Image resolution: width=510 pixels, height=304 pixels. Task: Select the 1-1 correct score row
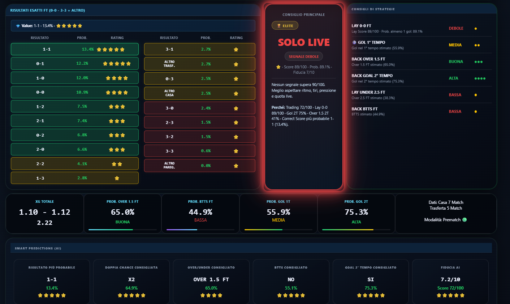tap(75, 49)
